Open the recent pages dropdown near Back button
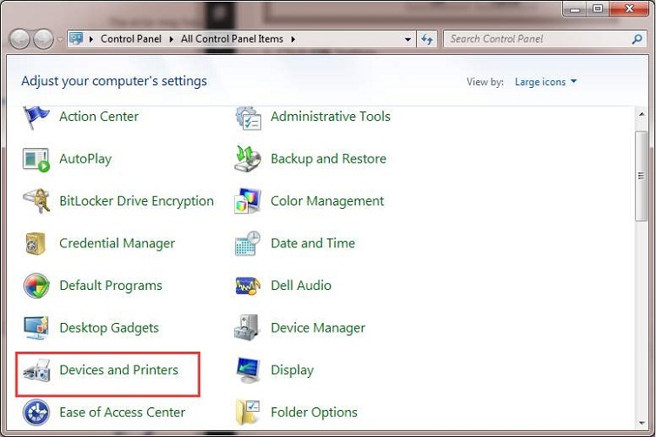The image size is (657, 437). pos(60,39)
